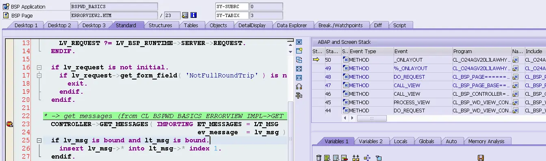The width and height of the screenshot is (546, 161).
Task: Click the SY-SUBRC variable field
Action: 232,6
